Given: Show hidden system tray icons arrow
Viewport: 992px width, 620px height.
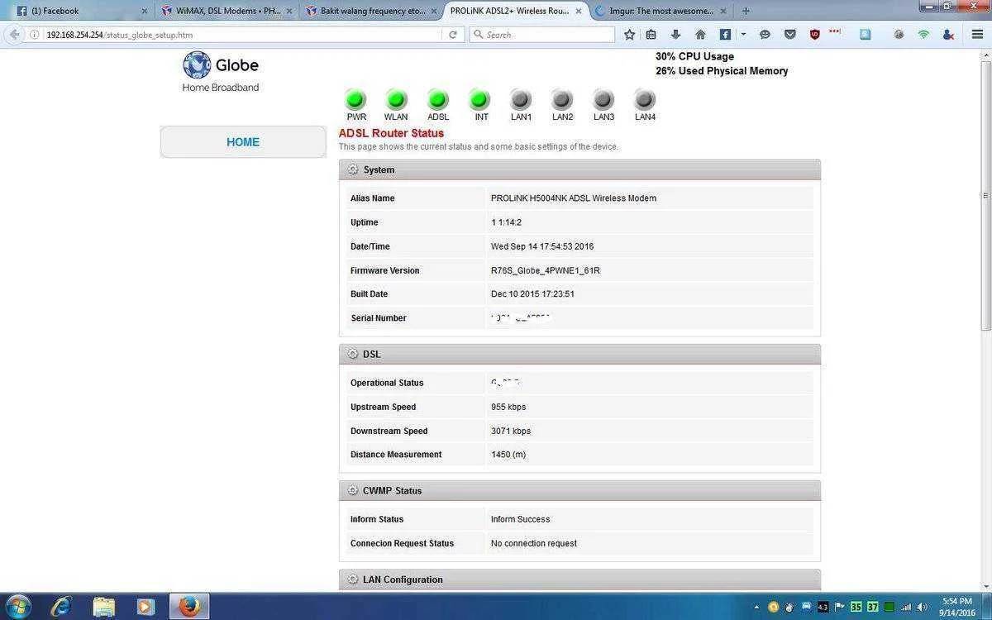Looking at the screenshot, I should tap(756, 608).
